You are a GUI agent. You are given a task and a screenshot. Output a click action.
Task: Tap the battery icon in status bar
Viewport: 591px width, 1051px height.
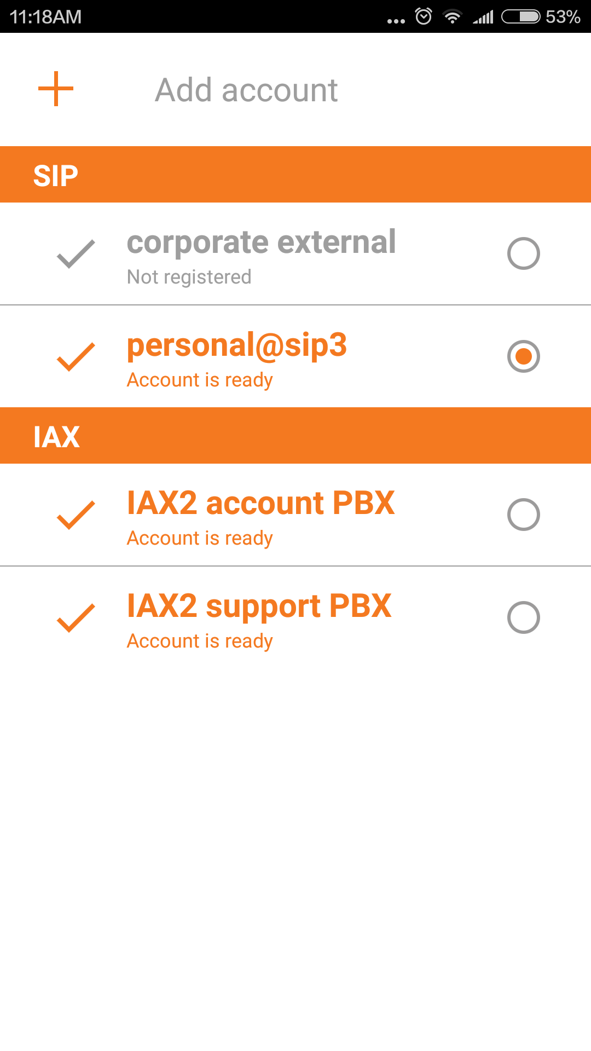pos(520,16)
